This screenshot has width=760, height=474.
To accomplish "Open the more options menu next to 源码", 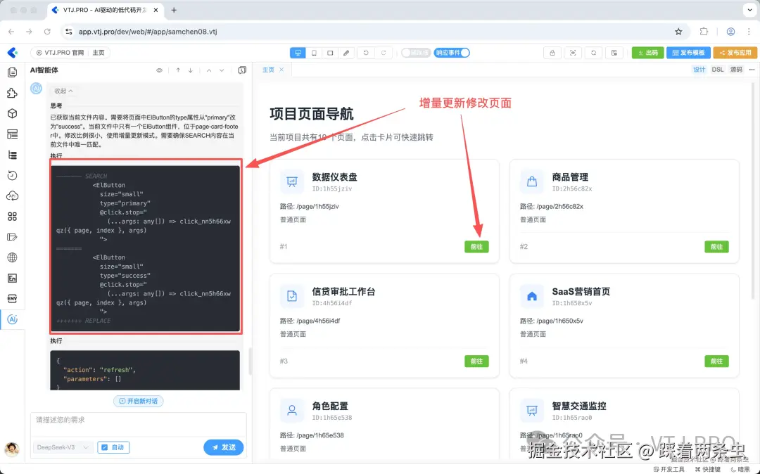I will click(x=752, y=69).
